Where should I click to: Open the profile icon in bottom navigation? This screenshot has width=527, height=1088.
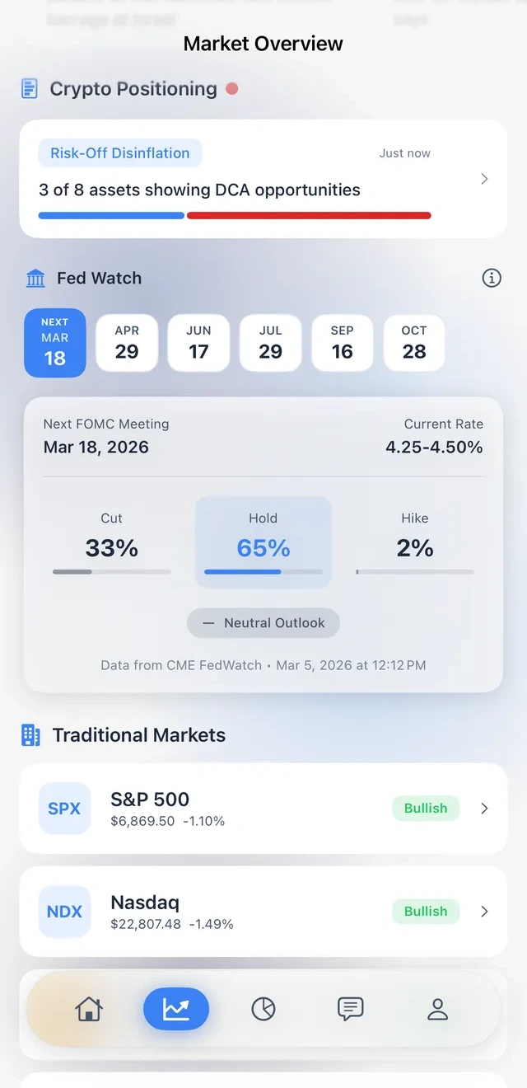pyautogui.click(x=437, y=1008)
